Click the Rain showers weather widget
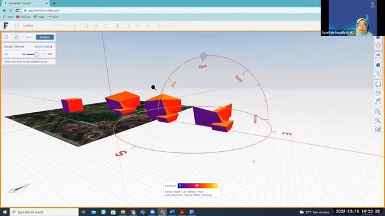This screenshot has width=385, height=216. [x=315, y=212]
